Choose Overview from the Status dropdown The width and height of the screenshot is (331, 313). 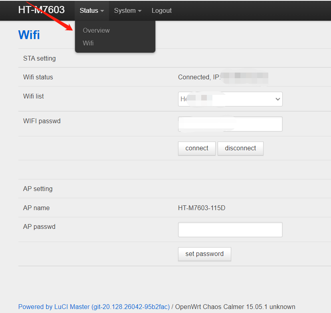point(96,30)
